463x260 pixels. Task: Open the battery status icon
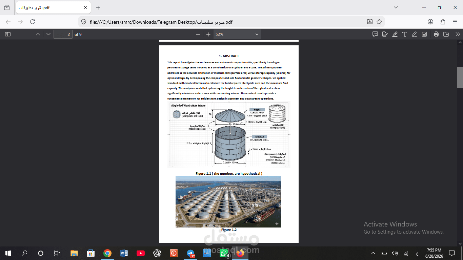pyautogui.click(x=384, y=253)
